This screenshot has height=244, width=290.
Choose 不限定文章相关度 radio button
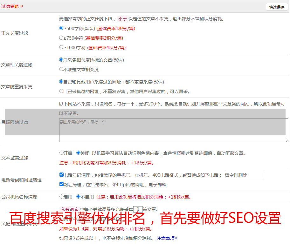[x=61, y=69]
